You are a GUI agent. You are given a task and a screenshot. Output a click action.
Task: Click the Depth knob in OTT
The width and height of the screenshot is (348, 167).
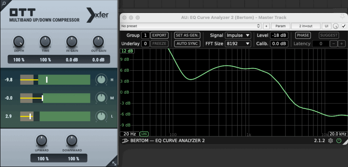[x=19, y=42]
